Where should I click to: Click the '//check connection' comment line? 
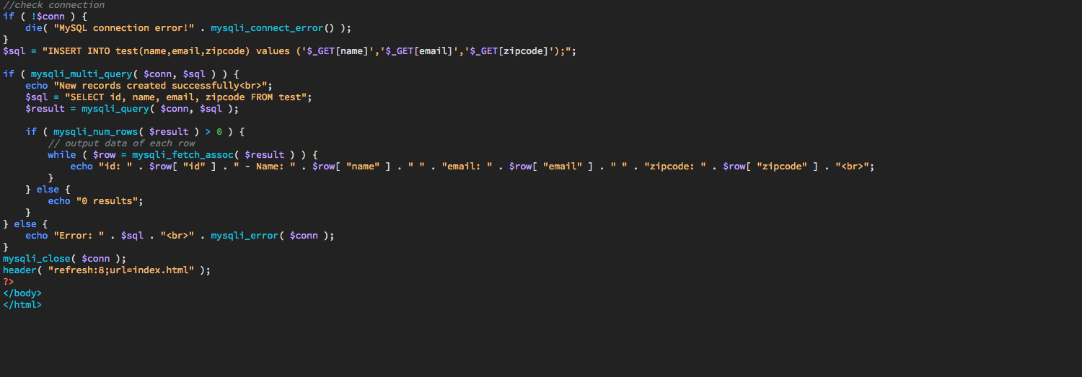pos(54,5)
